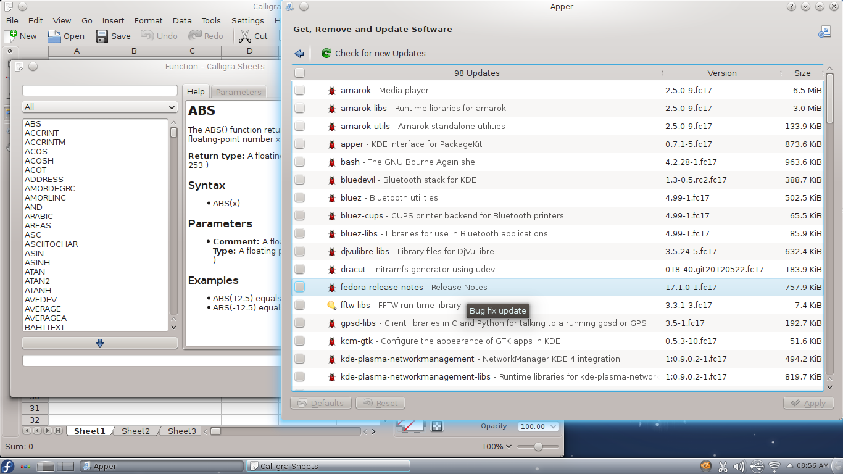
Task: Click the wireless network tray icon
Action: click(x=774, y=467)
